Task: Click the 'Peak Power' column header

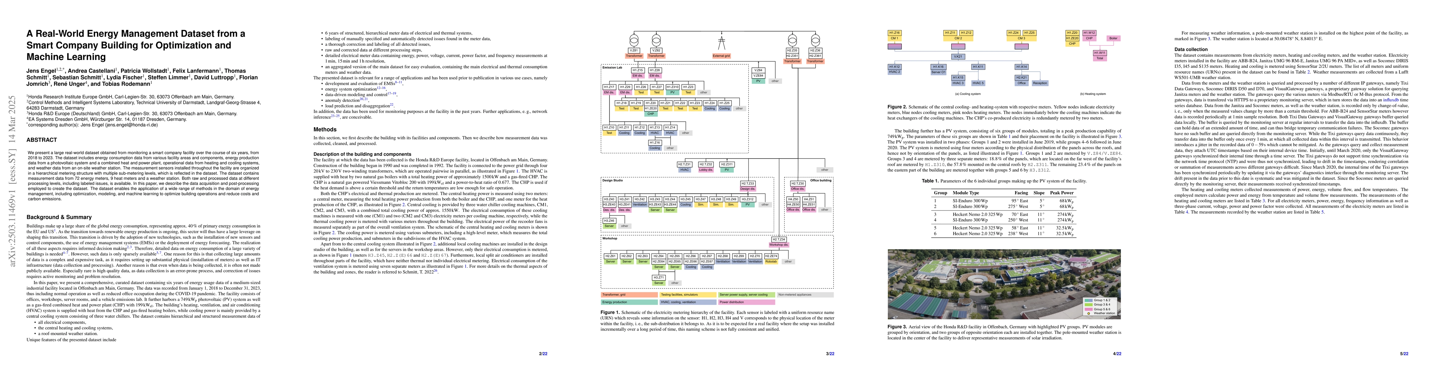Action: (1062, 192)
